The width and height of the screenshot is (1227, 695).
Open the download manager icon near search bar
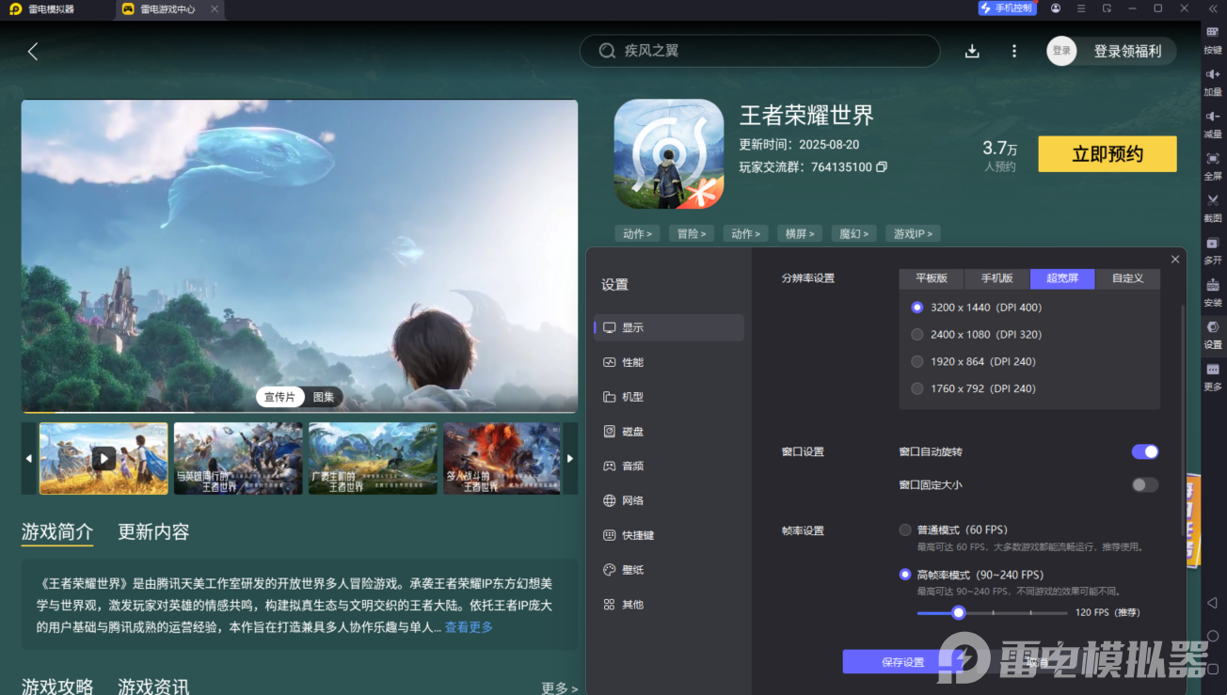(x=971, y=51)
